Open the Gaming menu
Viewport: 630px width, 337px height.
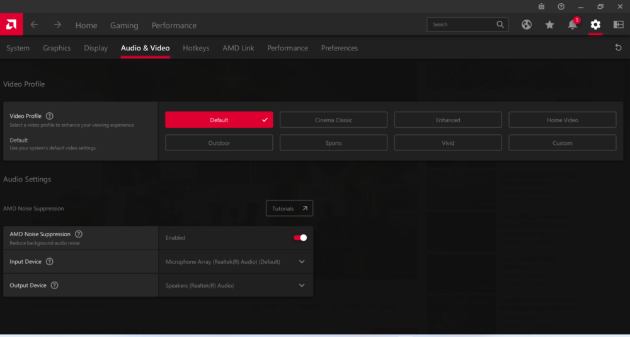click(x=124, y=25)
